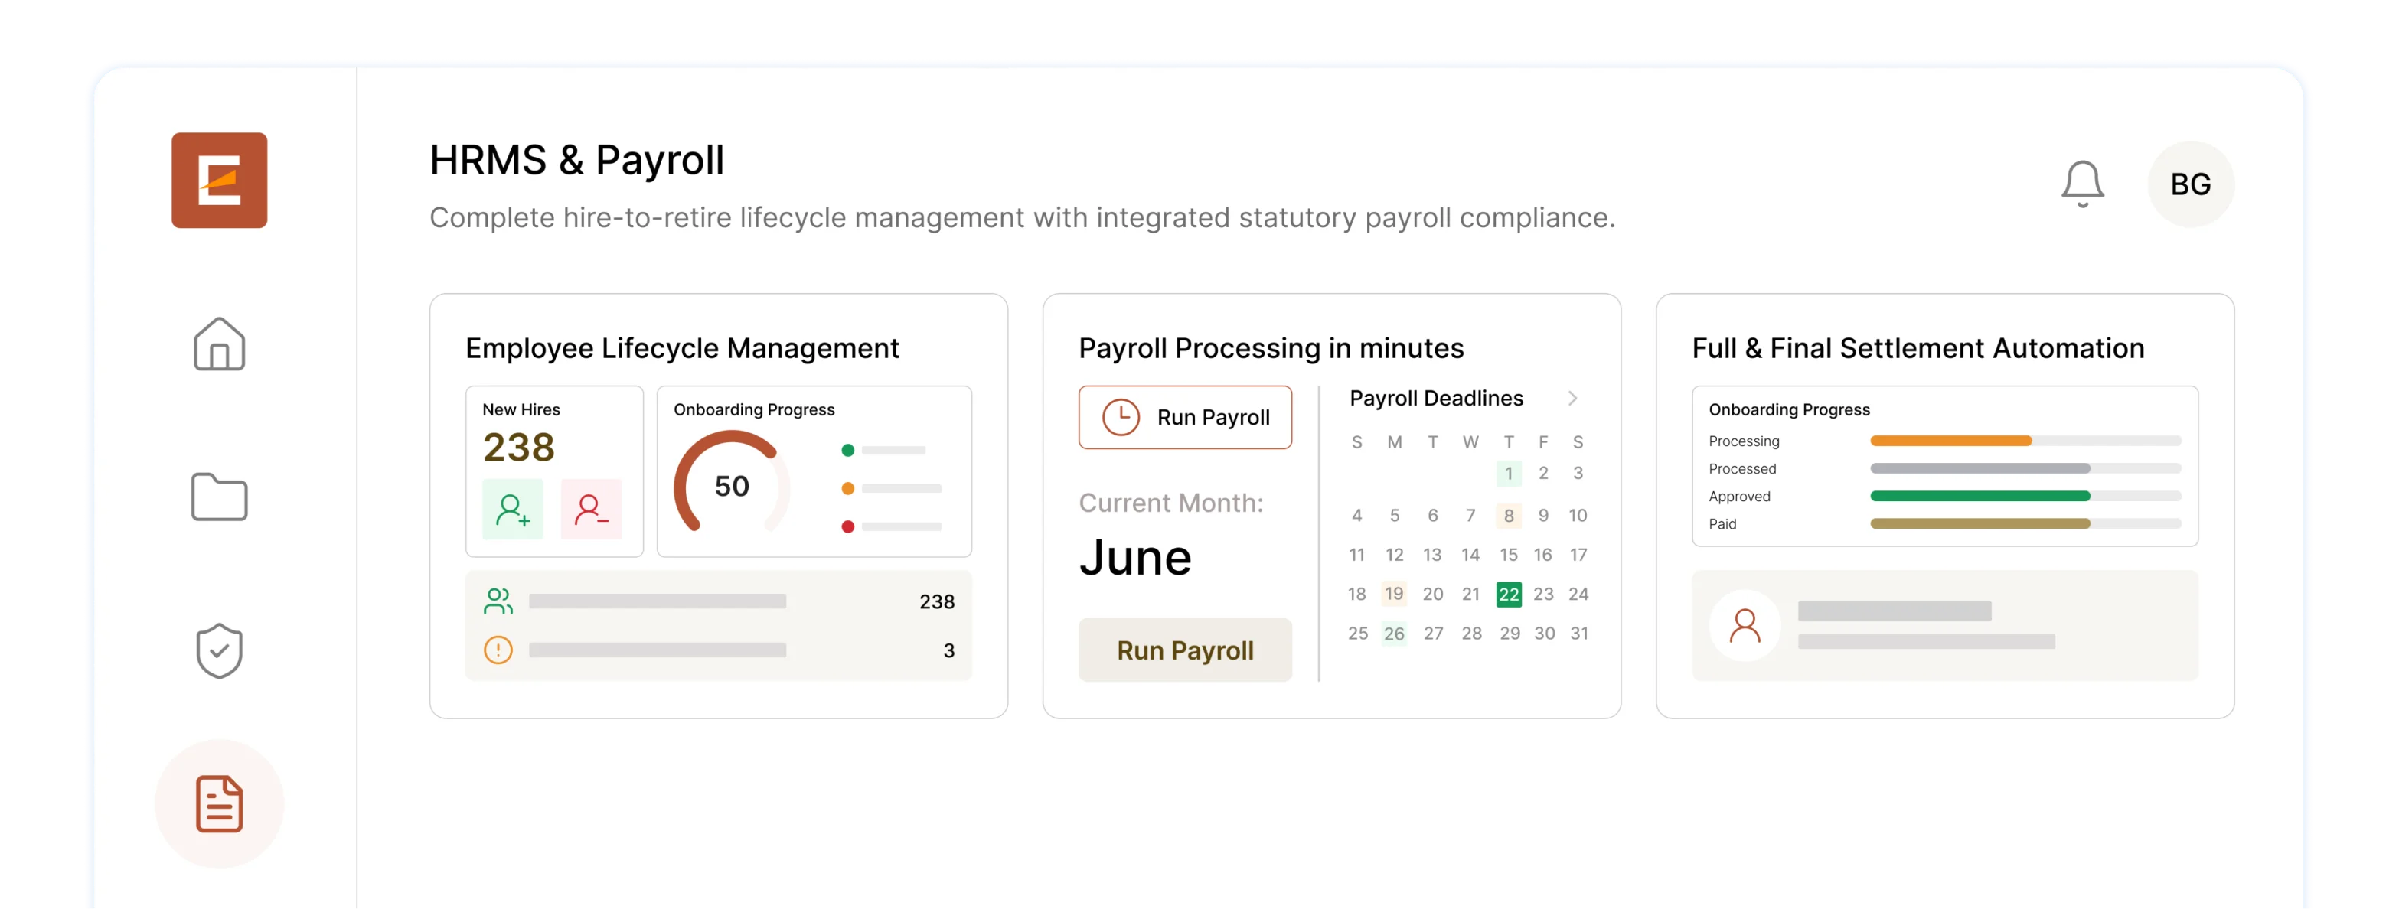2399x909 pixels.
Task: Open notifications bell icon
Action: pos(2081,184)
